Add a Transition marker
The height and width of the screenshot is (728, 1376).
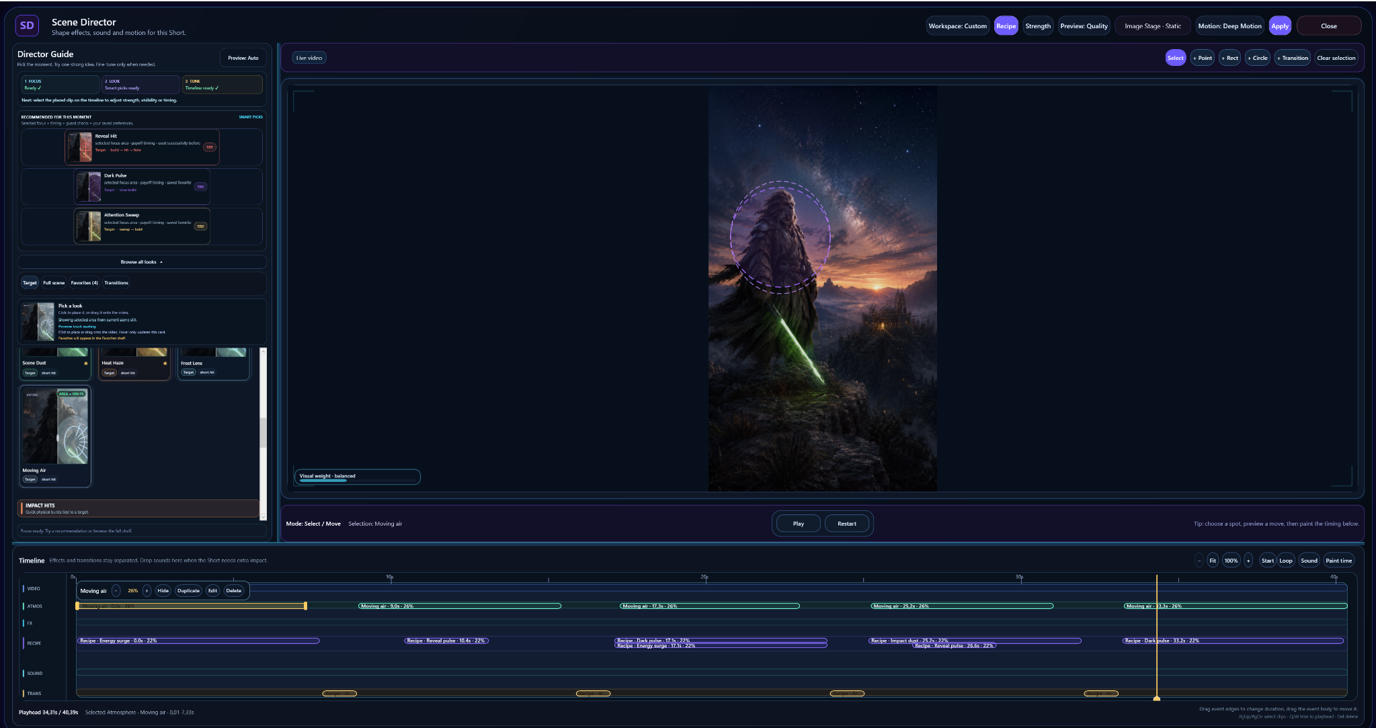(1293, 58)
